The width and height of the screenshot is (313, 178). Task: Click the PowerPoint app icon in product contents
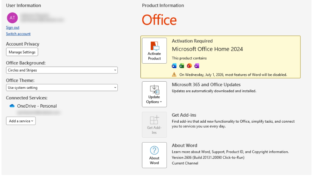point(189,66)
